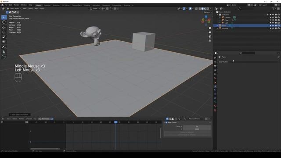Hide Plane via its eye icon
The width and height of the screenshot is (281, 158).
click(x=273, y=25)
